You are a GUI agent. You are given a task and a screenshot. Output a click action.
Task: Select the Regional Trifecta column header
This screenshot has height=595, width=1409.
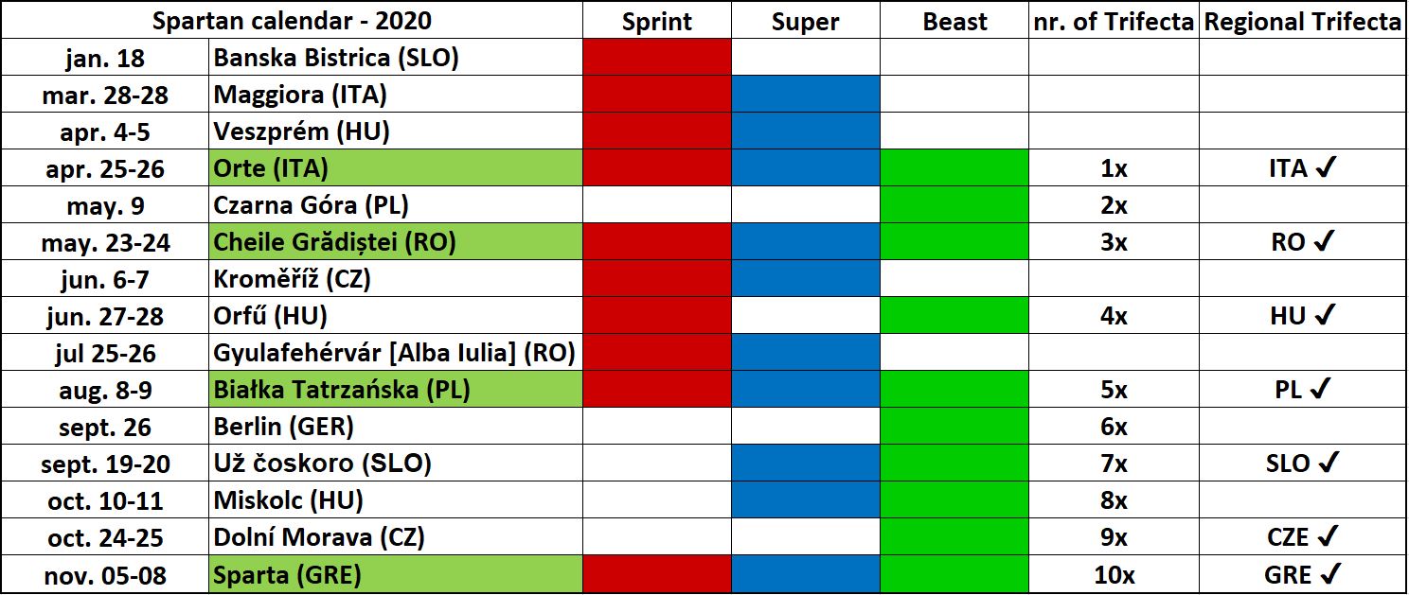(x=1303, y=22)
